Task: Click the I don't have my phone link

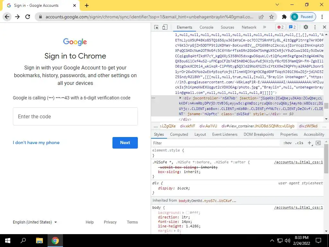Action: (36, 142)
